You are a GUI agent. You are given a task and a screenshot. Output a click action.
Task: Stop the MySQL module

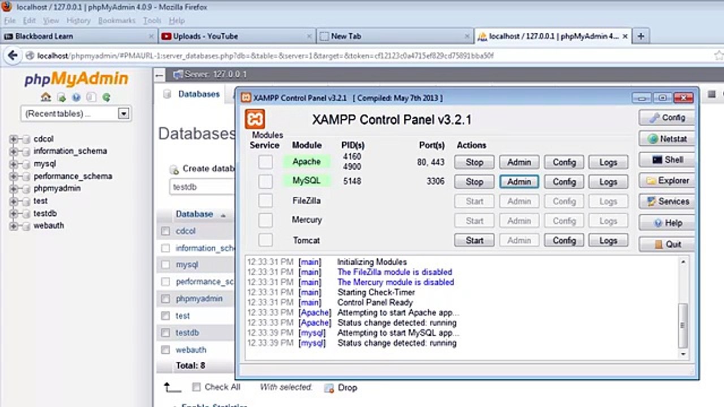click(474, 181)
